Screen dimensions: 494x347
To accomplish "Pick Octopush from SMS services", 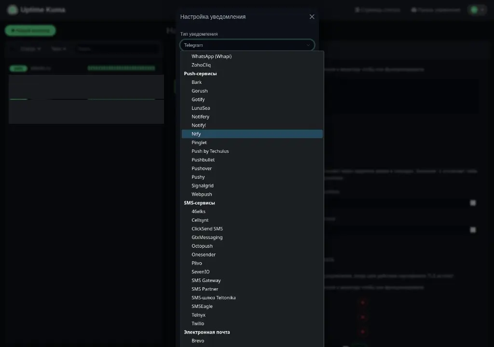I will [252, 246].
